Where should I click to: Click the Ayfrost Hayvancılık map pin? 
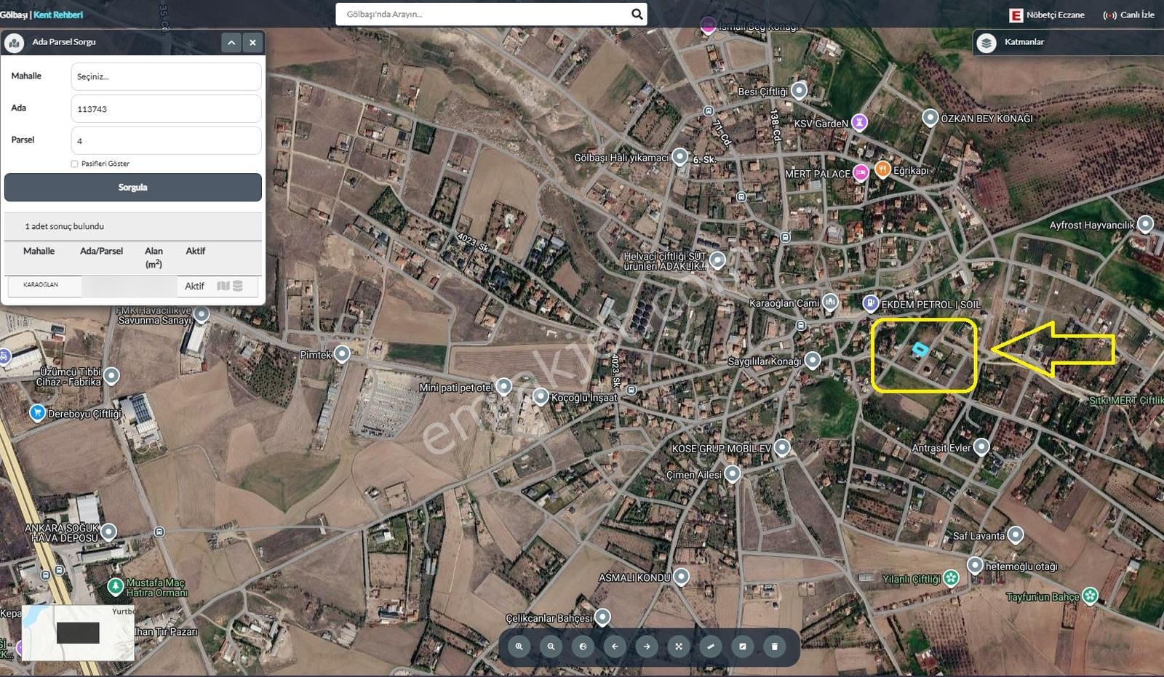1145,224
